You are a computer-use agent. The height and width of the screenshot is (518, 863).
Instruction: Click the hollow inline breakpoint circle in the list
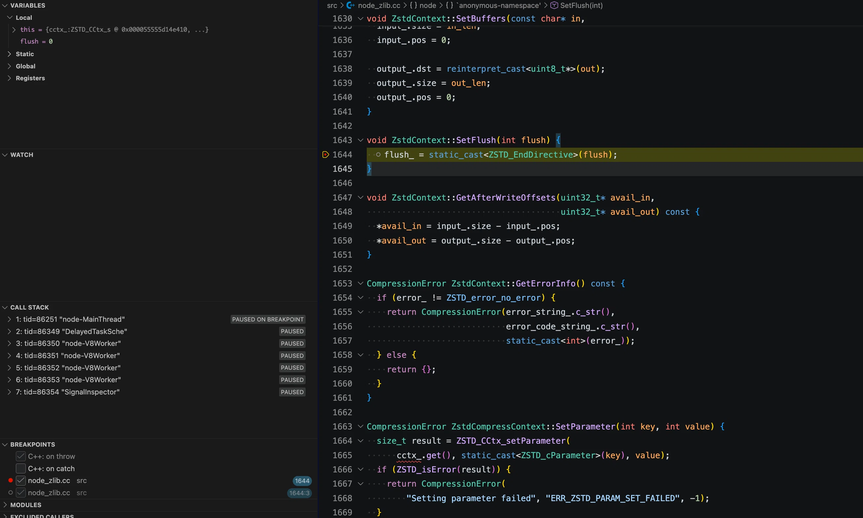pyautogui.click(x=11, y=493)
